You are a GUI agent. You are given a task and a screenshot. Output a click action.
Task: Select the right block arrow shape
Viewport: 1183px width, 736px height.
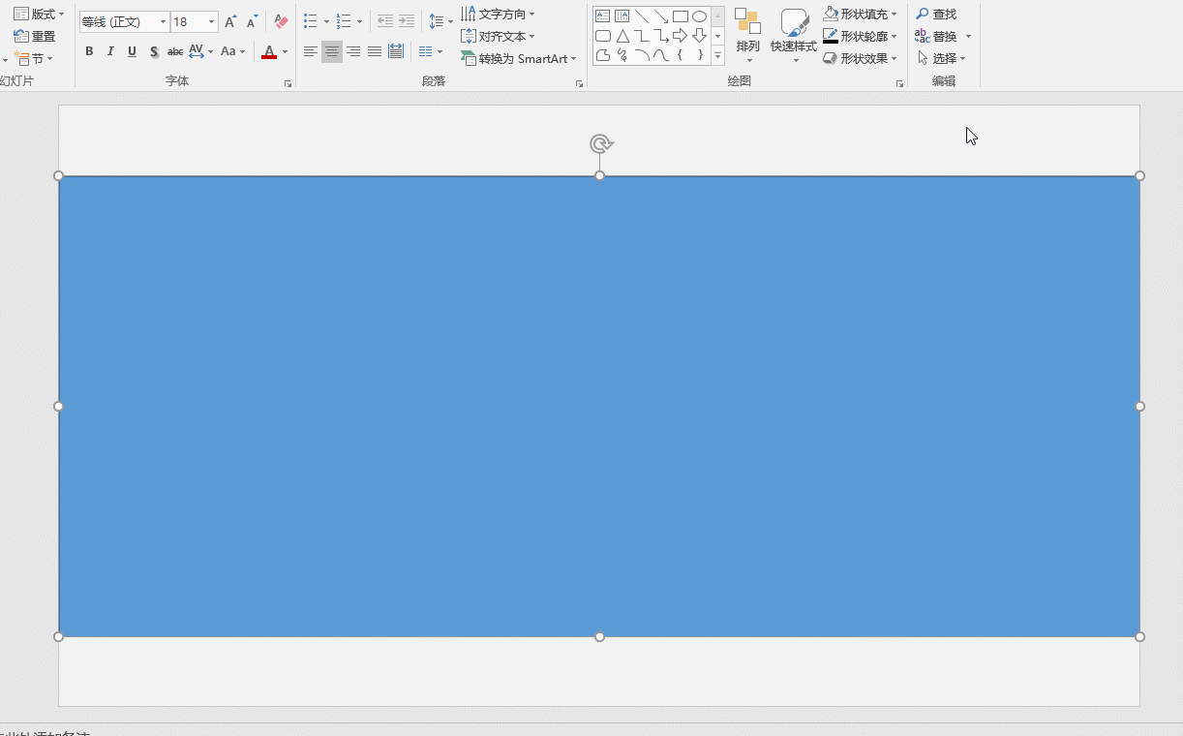pos(680,36)
